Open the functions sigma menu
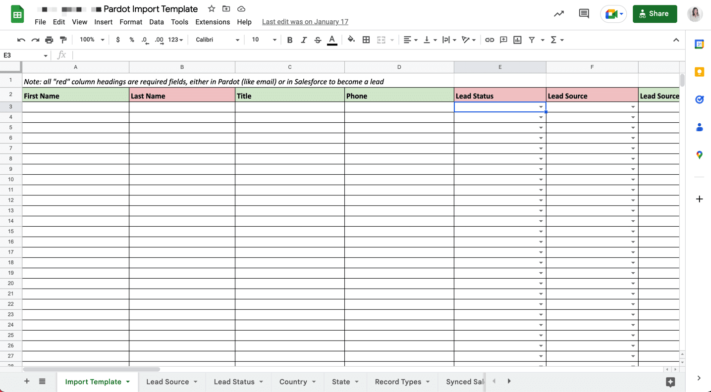The image size is (711, 392). 557,40
